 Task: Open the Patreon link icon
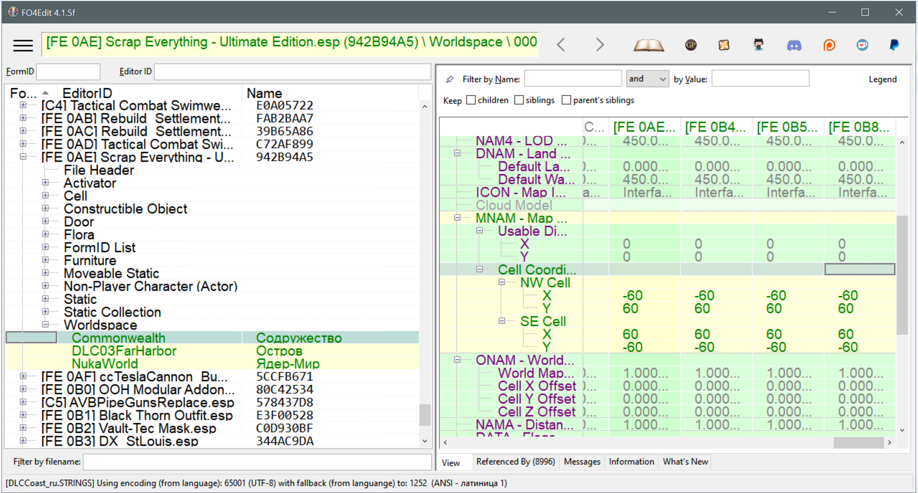coord(829,45)
